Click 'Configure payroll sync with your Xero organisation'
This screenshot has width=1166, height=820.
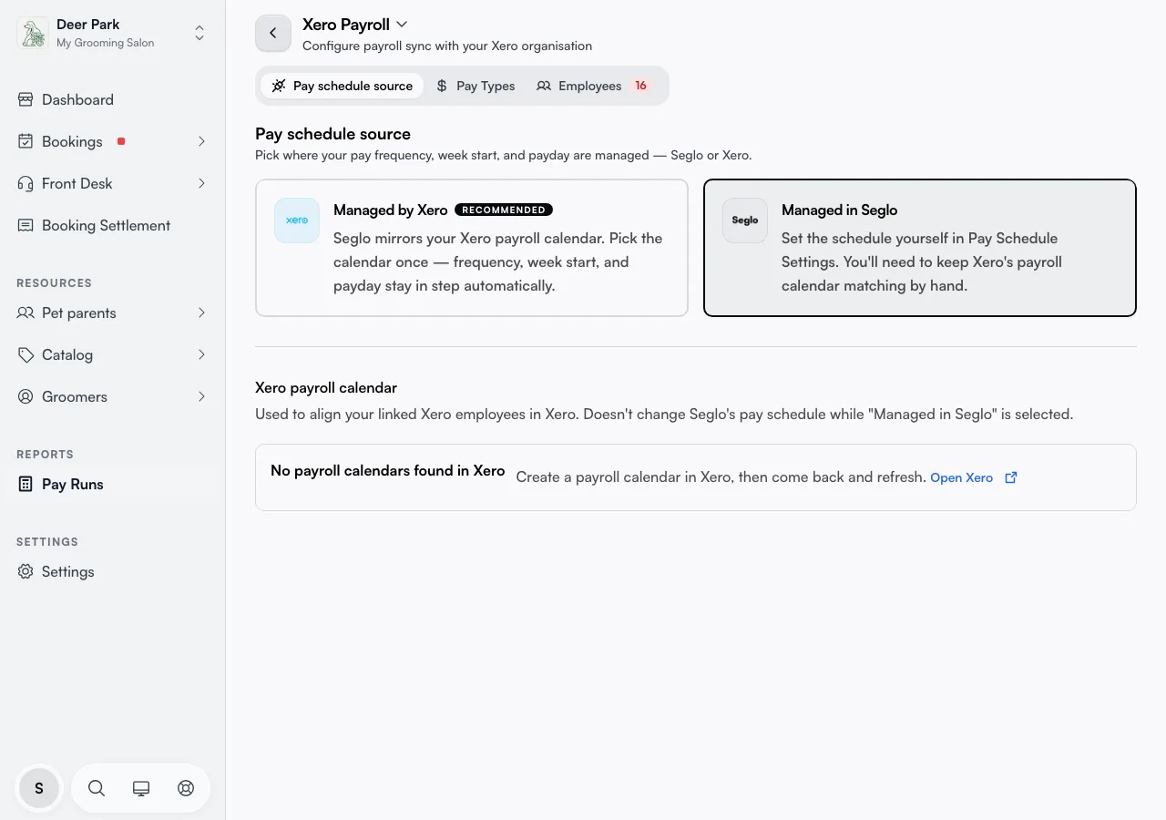pos(447,46)
